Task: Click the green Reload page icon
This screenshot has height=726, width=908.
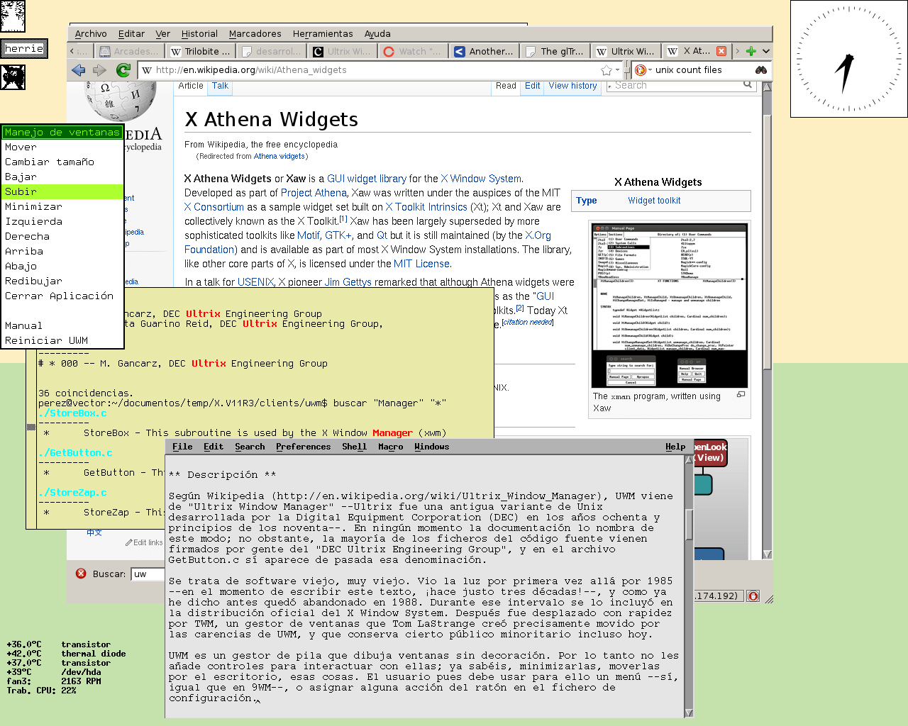Action: [123, 70]
